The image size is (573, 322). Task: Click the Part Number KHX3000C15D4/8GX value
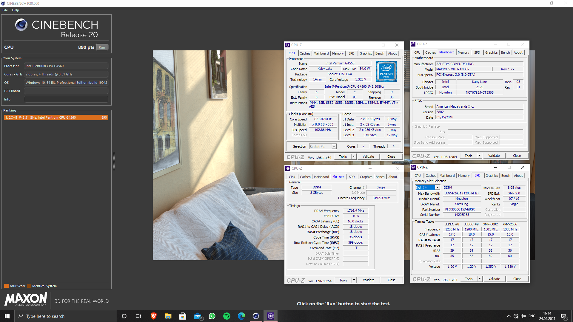click(x=461, y=210)
